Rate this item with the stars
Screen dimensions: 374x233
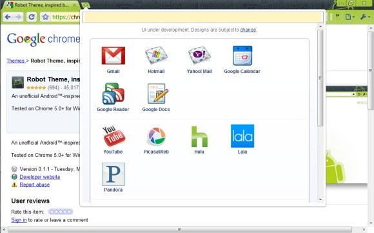pos(61,212)
